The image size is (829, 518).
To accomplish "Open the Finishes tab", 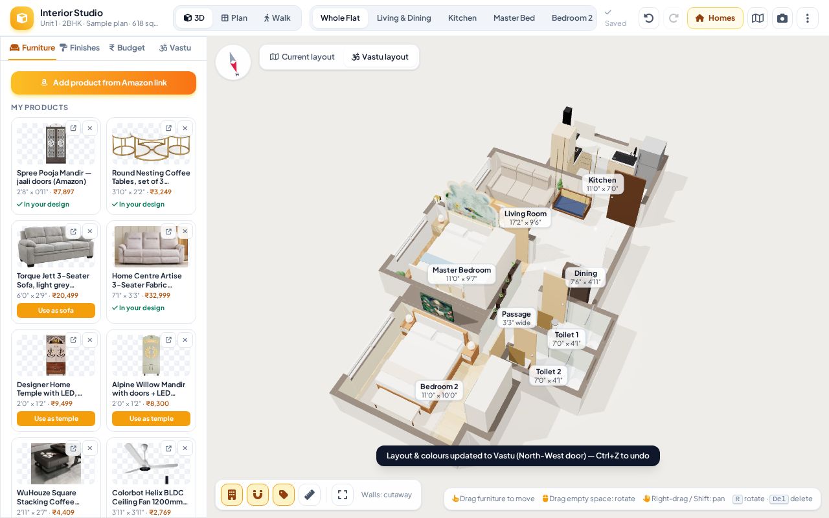I will point(80,48).
